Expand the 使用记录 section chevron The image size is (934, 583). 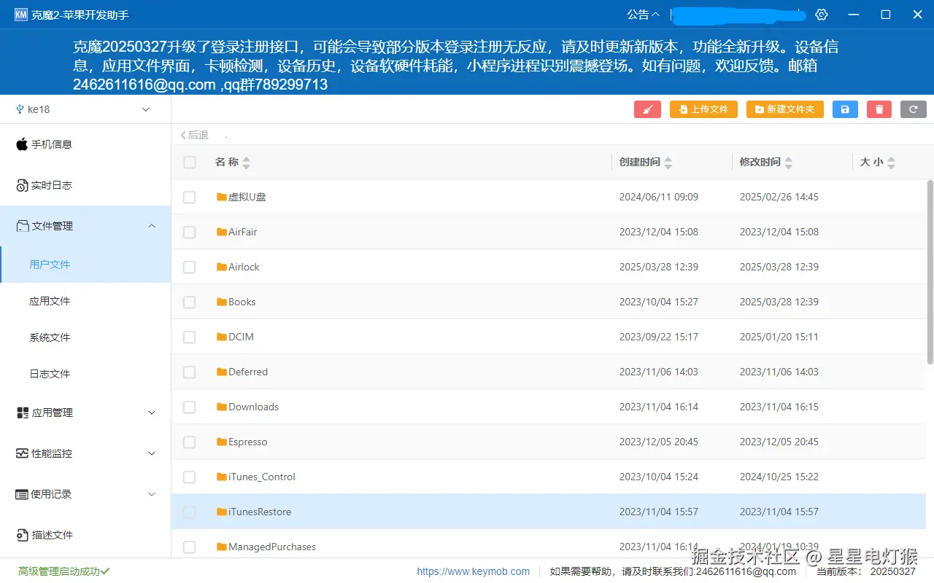point(152,494)
